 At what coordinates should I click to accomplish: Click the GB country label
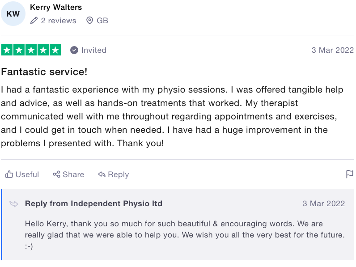(102, 21)
